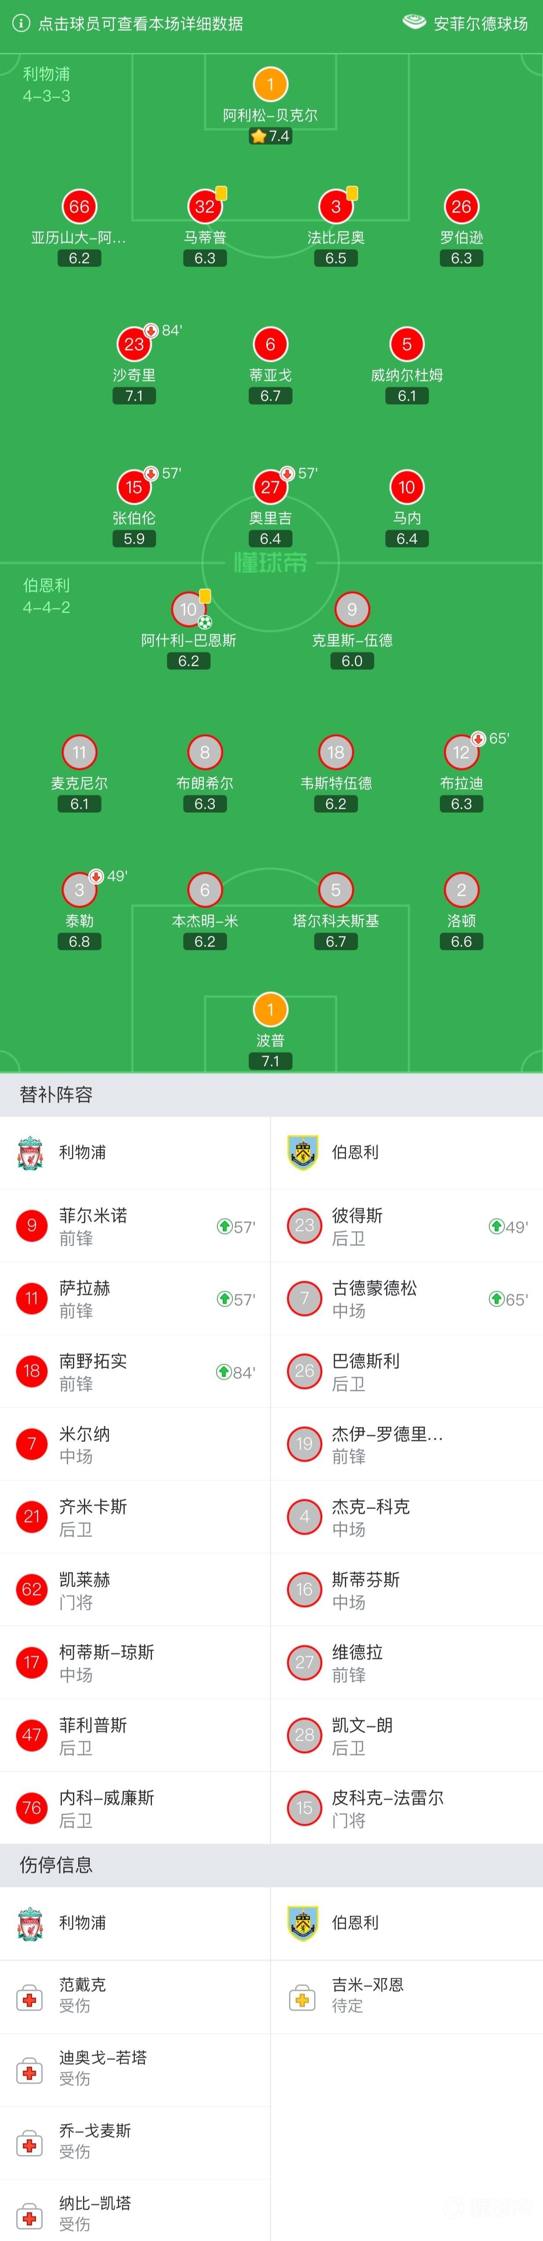Select Burnley substitute 古德蒙德松

click(x=407, y=1299)
